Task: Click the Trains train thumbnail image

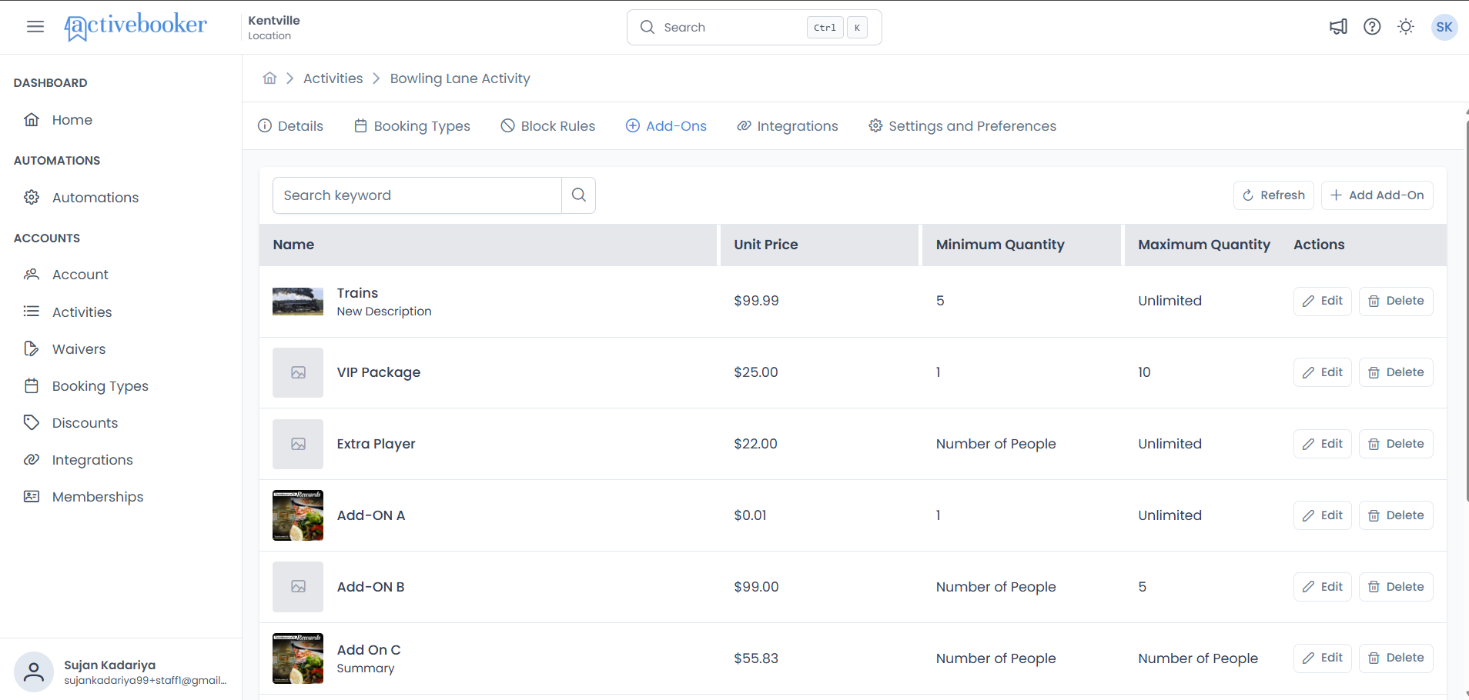Action: (x=298, y=302)
